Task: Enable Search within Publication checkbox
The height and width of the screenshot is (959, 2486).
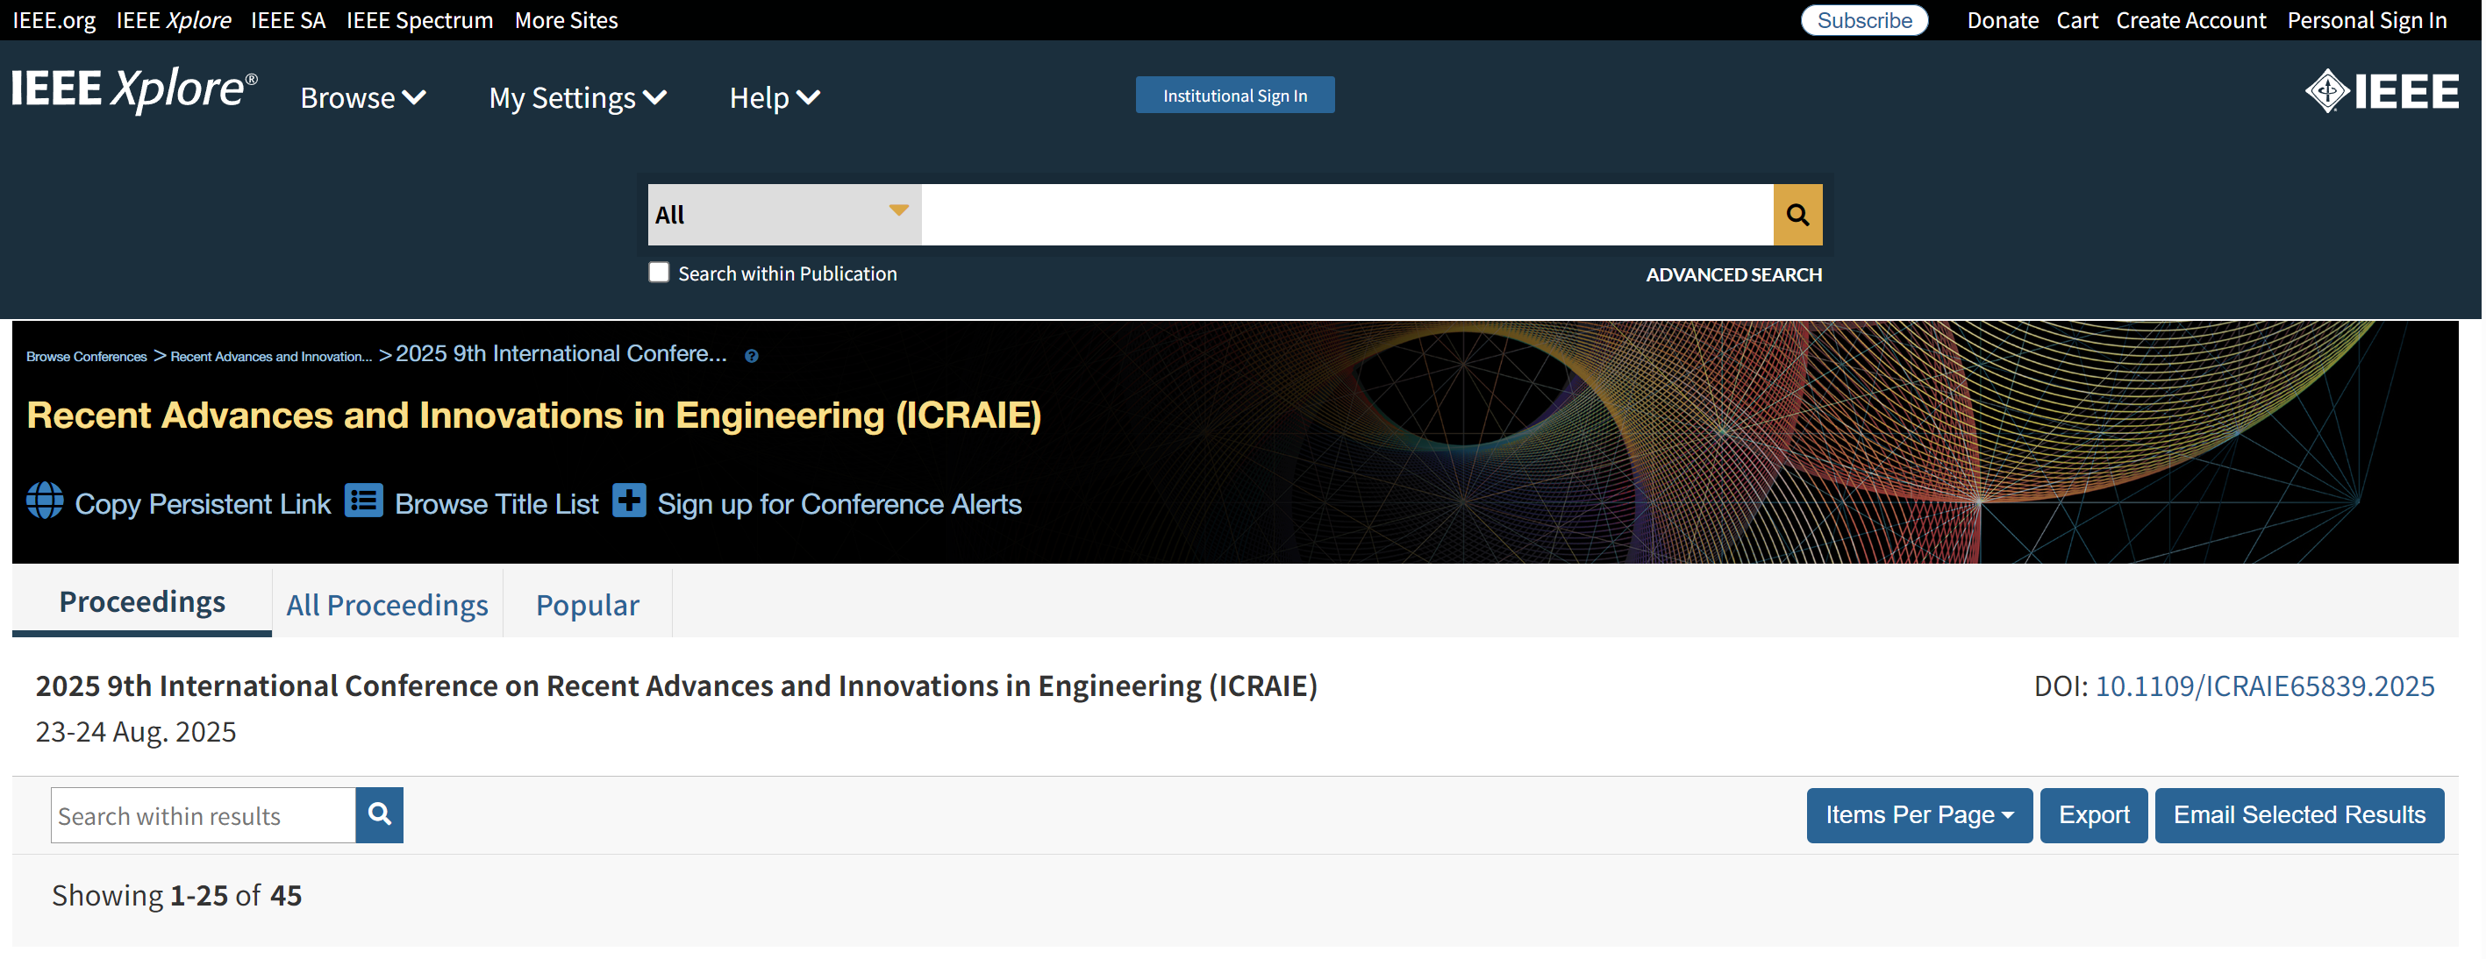Action: point(658,273)
